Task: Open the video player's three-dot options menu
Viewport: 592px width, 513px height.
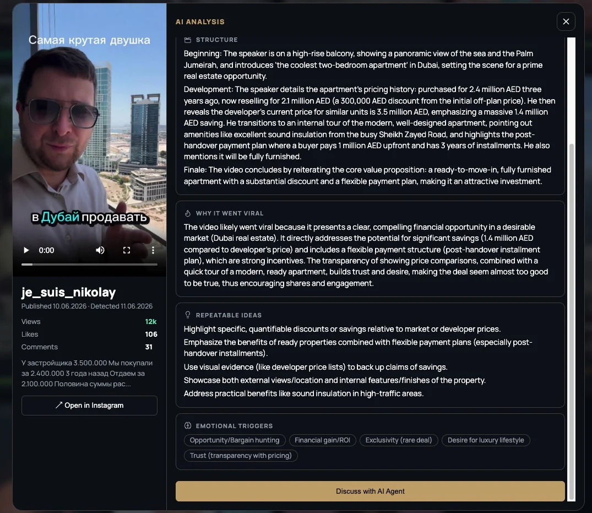Action: (x=153, y=250)
